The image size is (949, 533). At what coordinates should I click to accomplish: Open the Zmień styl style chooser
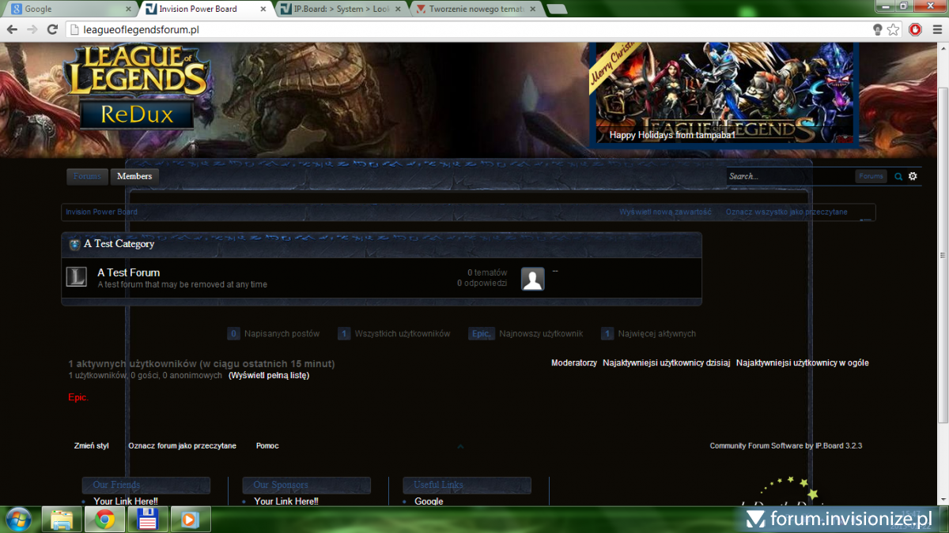[92, 446]
